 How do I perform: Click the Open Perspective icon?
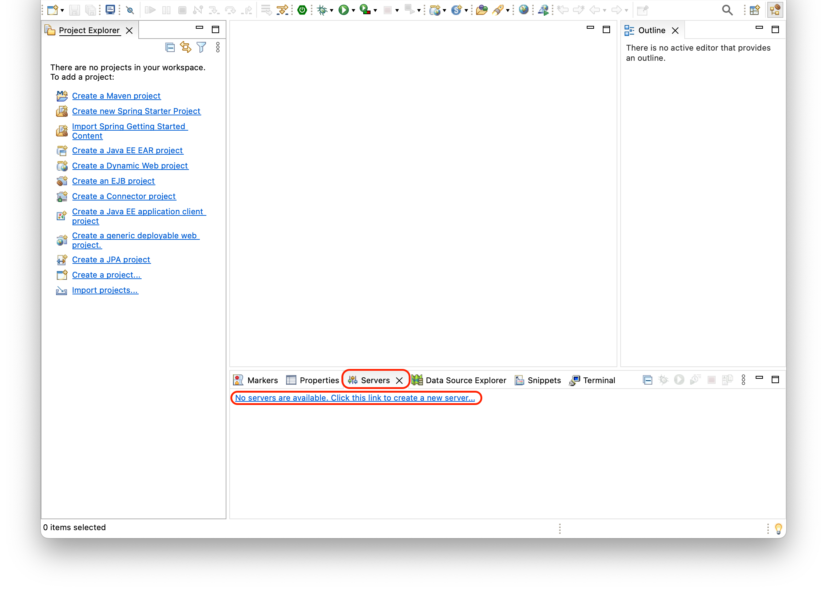(755, 10)
